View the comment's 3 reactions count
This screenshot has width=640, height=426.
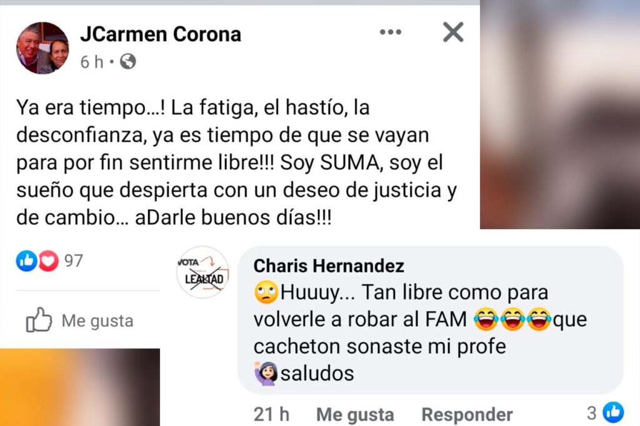coord(591,413)
